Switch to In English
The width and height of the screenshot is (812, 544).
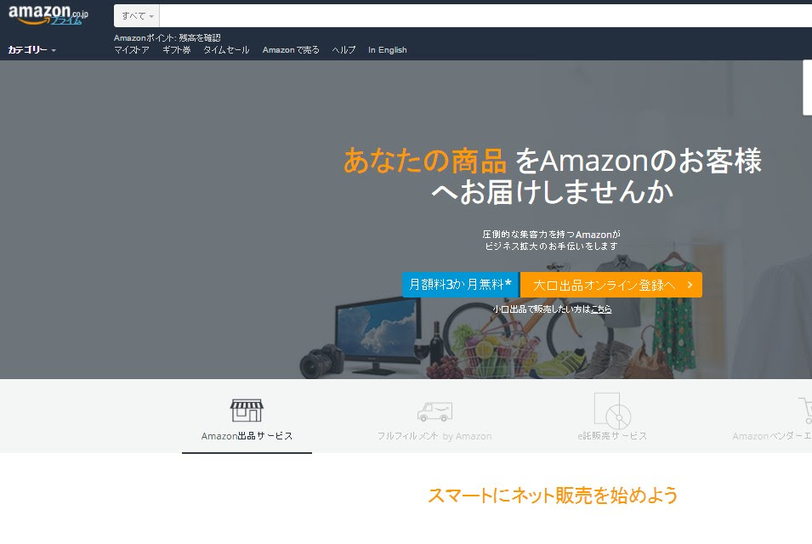pos(388,49)
